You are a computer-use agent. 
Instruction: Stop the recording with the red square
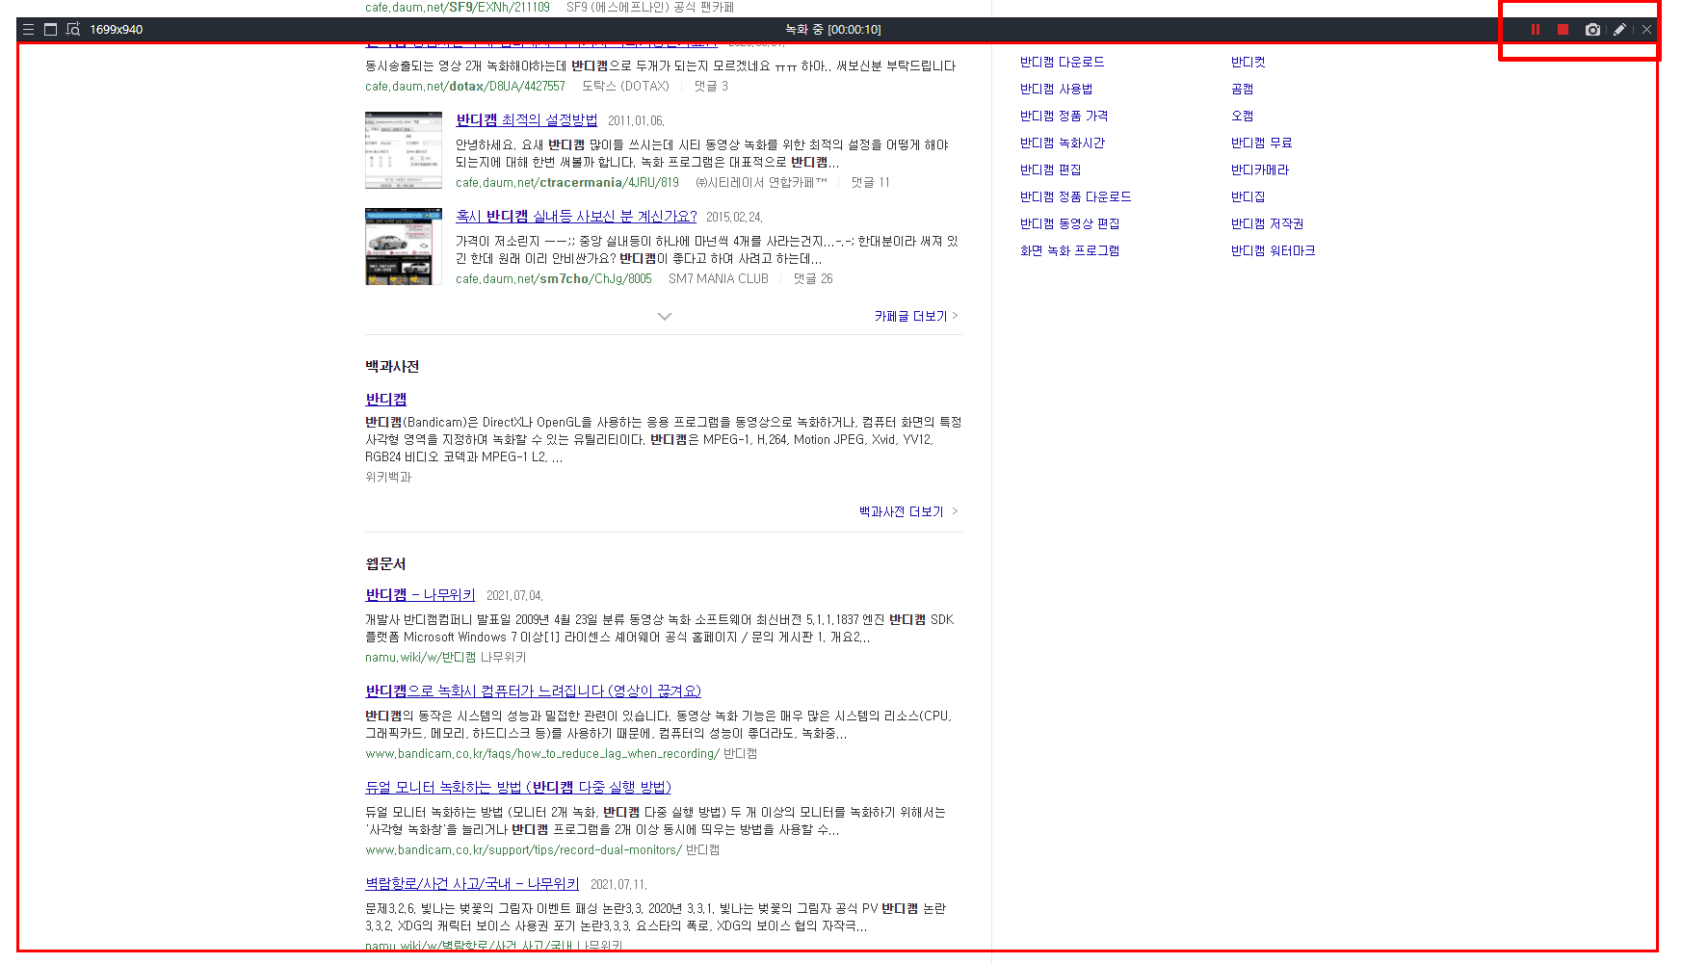[x=1563, y=30]
